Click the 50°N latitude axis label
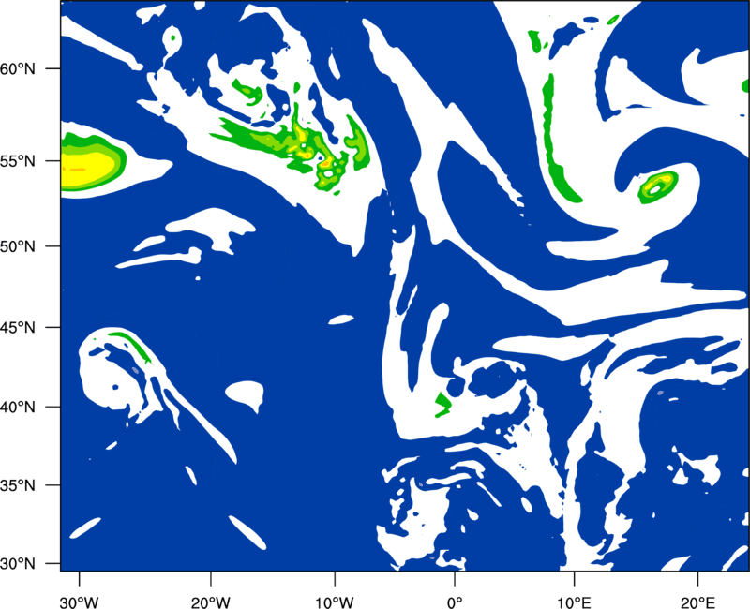Image resolution: width=750 pixels, height=609 pixels. [x=18, y=246]
